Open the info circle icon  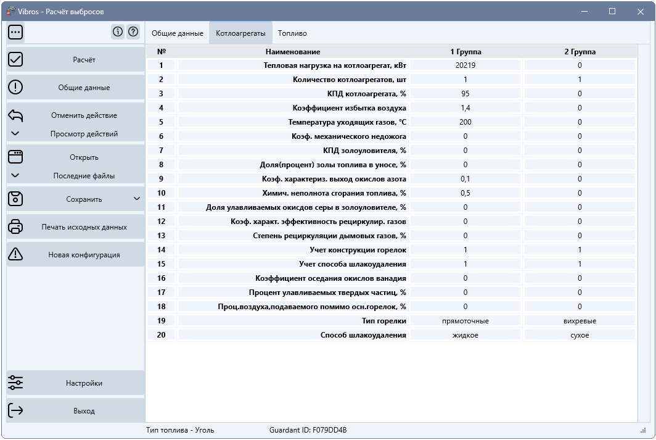[118, 32]
